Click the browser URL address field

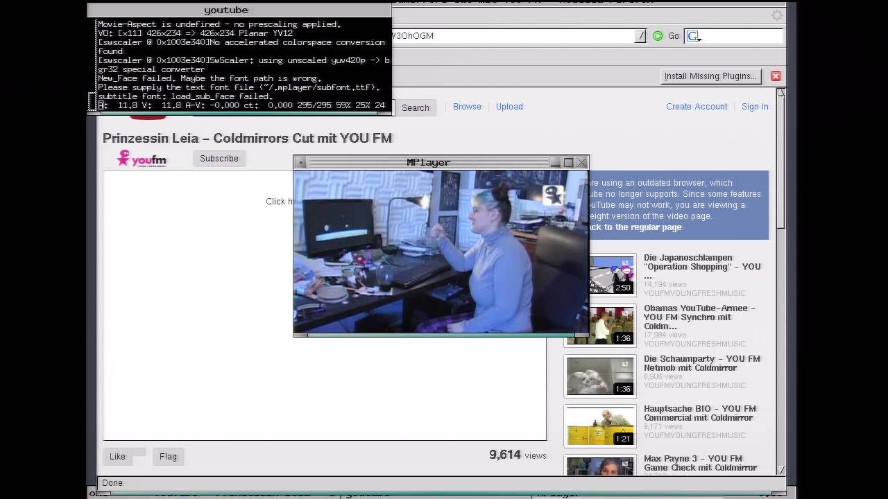click(x=513, y=36)
